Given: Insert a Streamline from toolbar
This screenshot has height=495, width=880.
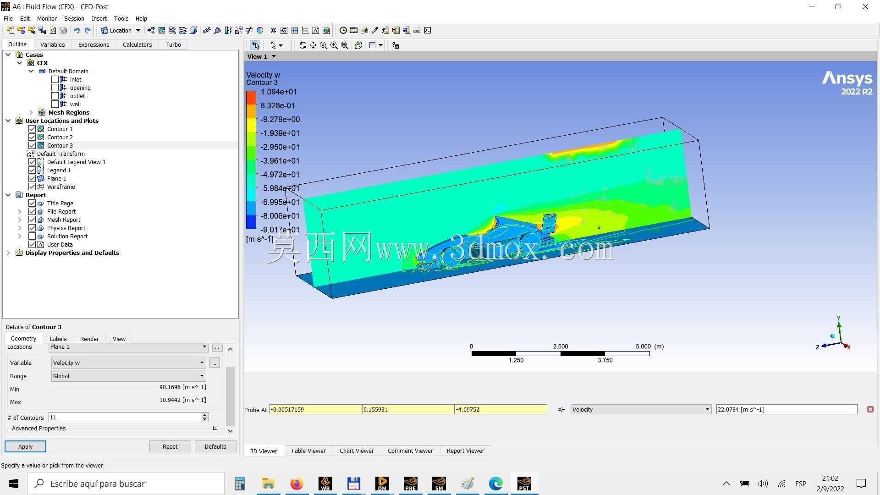Looking at the screenshot, I should tap(172, 30).
